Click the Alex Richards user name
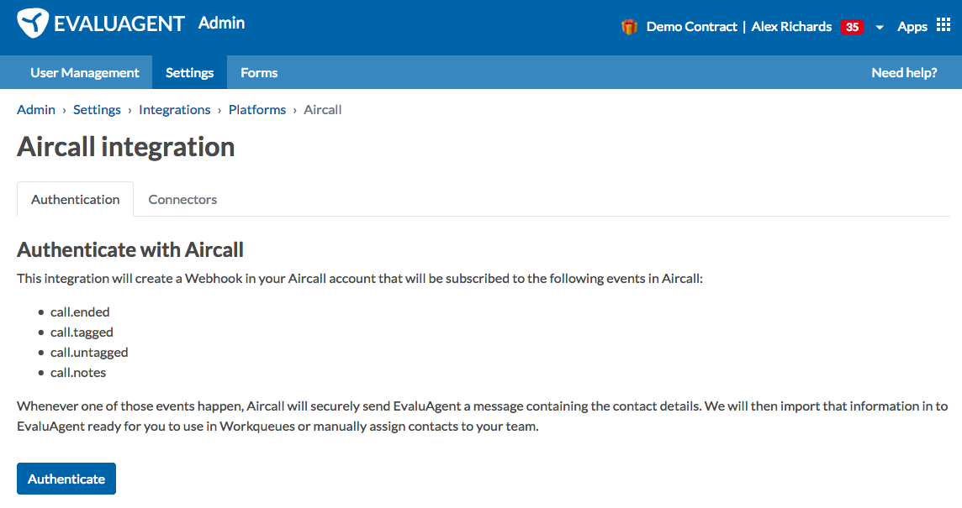Screen dimensions: 962x508 (791, 27)
